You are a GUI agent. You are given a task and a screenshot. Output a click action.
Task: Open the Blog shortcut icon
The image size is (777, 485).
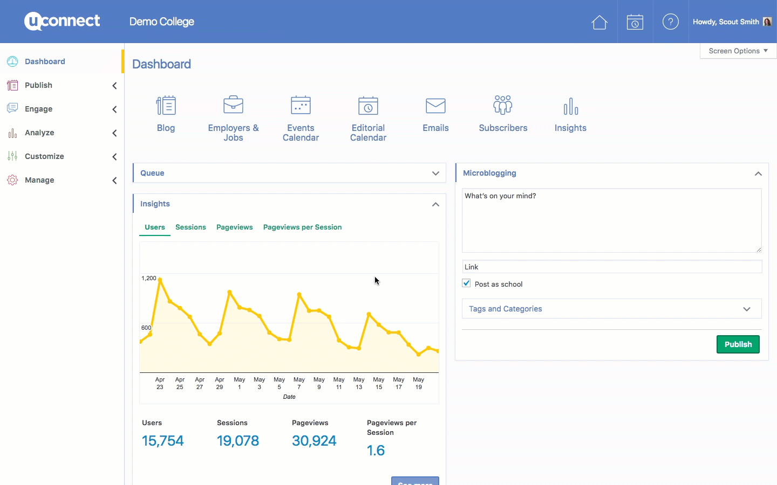166,106
